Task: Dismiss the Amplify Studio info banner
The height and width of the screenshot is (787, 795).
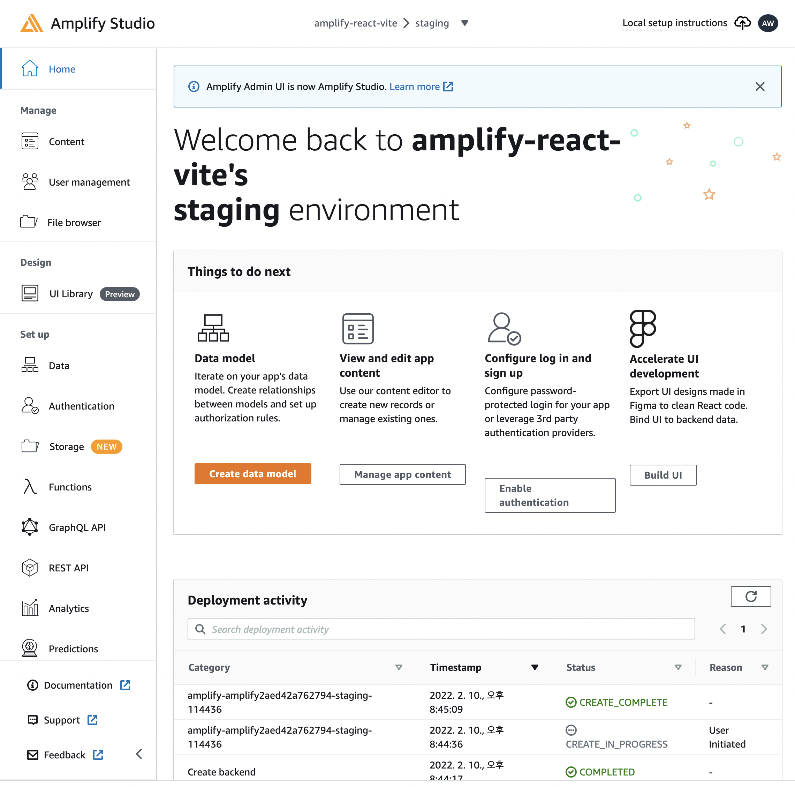Action: 760,87
